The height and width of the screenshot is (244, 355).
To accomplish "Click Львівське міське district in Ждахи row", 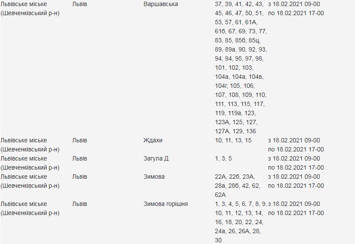I will (x=30, y=145).
